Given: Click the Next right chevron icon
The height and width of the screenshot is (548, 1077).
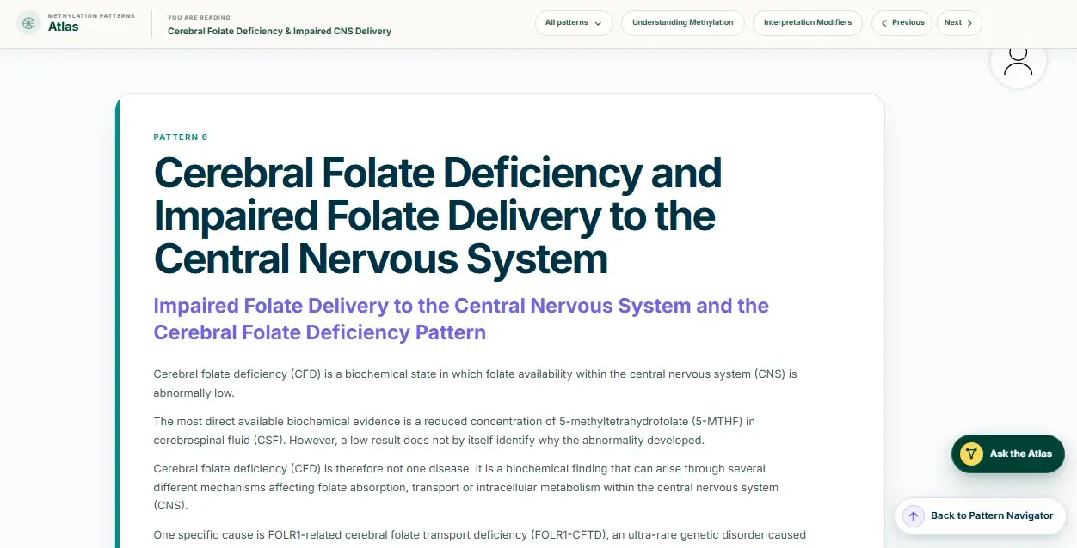Looking at the screenshot, I should 969,23.
